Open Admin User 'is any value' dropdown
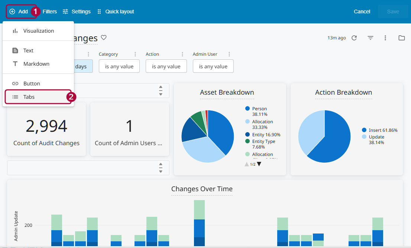411x248 pixels. point(213,66)
